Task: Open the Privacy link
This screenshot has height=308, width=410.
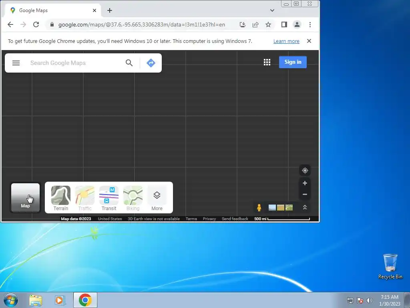Action: pos(209,219)
